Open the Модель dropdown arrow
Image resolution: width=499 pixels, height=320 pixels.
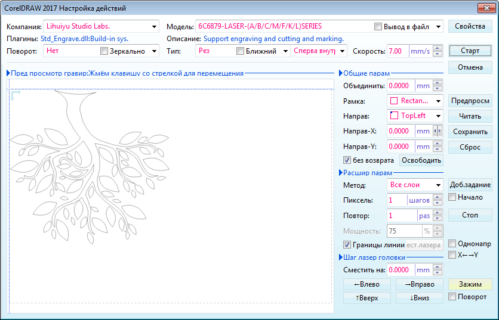[x=438, y=27]
